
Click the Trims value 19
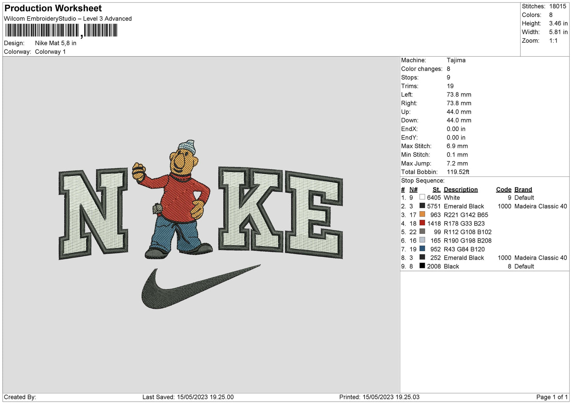(x=450, y=86)
